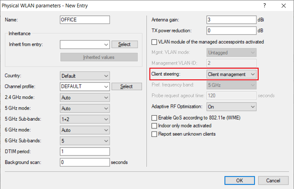
Task: Close the Physical WLAN parameters dialog
Action: tap(284, 5)
